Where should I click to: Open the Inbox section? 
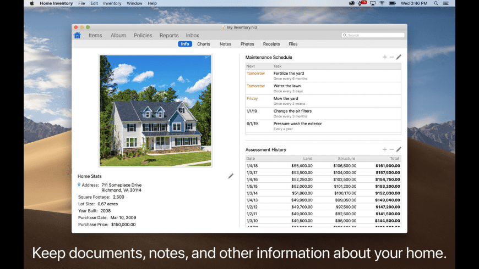coord(193,35)
